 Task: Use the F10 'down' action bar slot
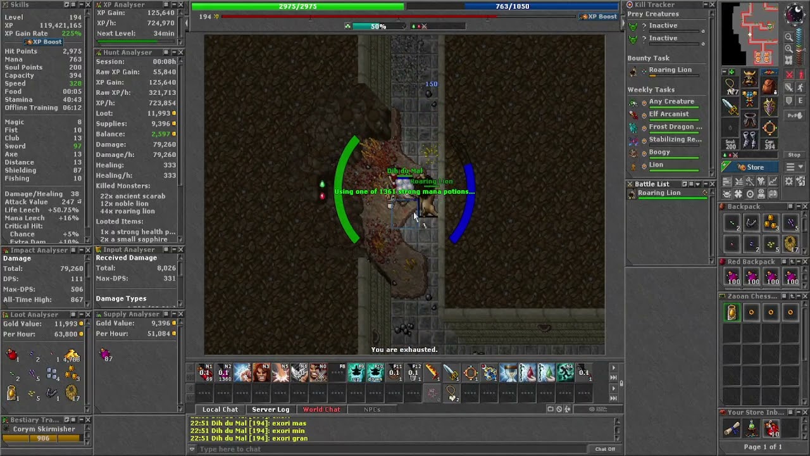[x=376, y=372]
